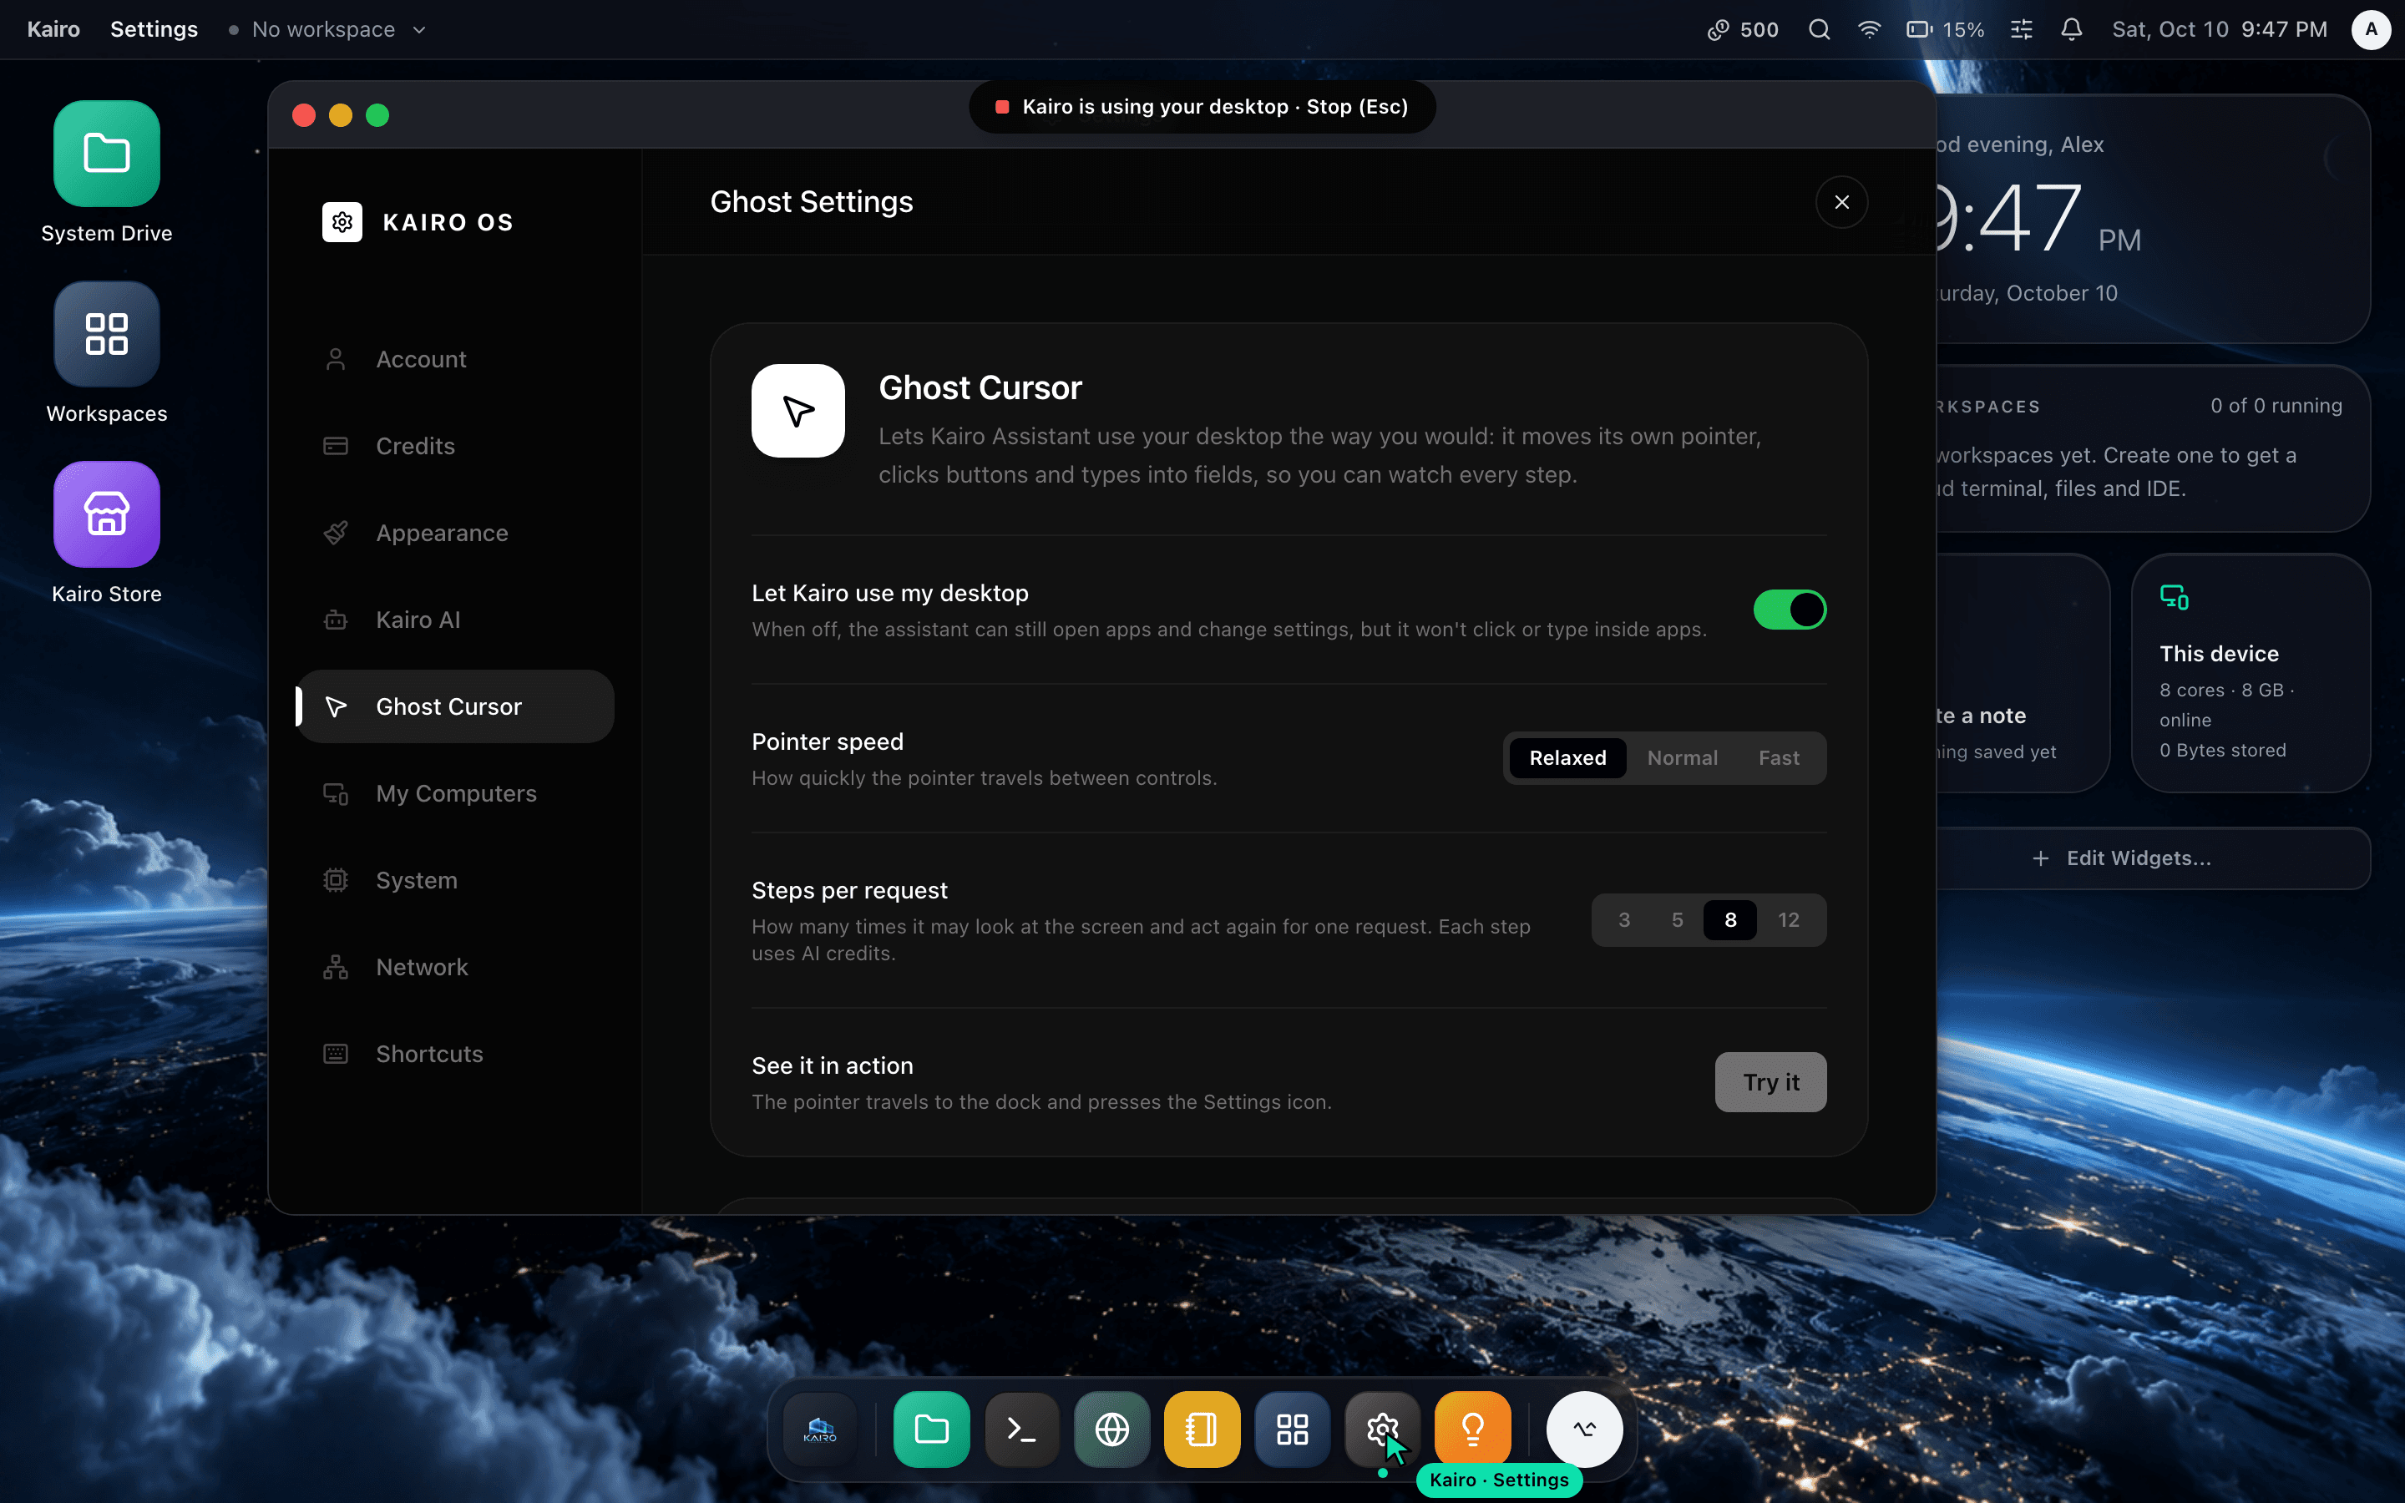Open the Kairo launcher in the dock
Image resolution: width=2405 pixels, height=1503 pixels.
tap(820, 1430)
